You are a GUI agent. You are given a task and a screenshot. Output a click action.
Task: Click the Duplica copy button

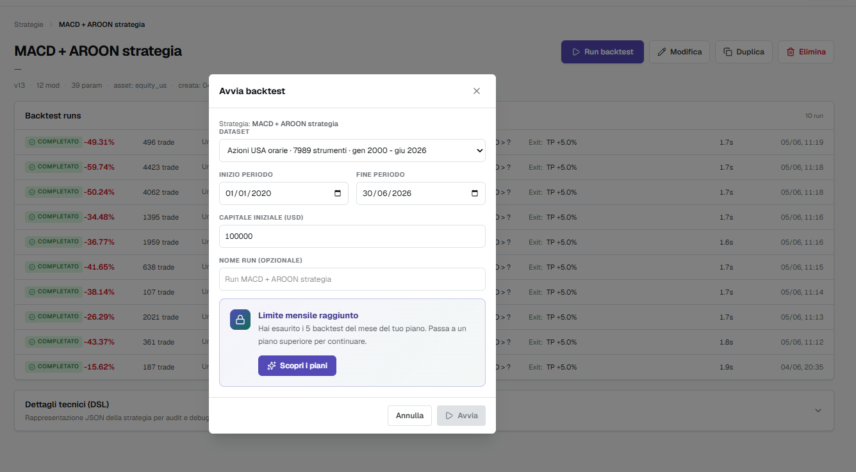tap(744, 52)
